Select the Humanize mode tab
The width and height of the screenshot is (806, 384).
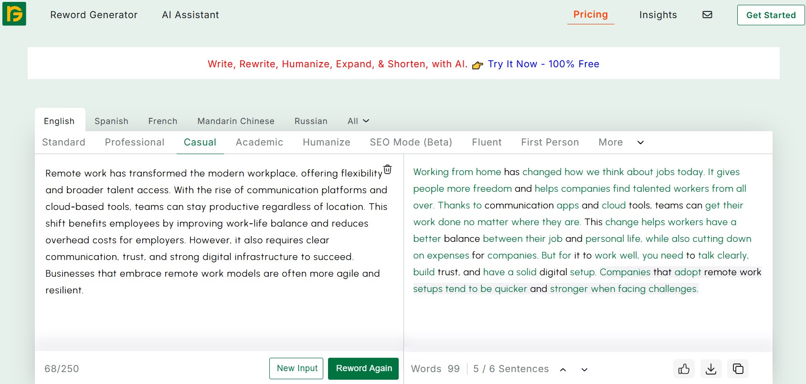(327, 142)
